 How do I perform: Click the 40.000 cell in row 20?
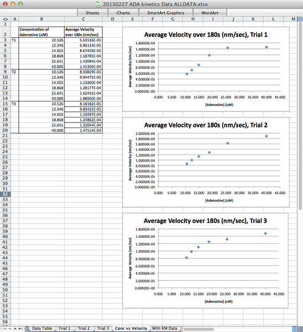[x=42, y=130]
